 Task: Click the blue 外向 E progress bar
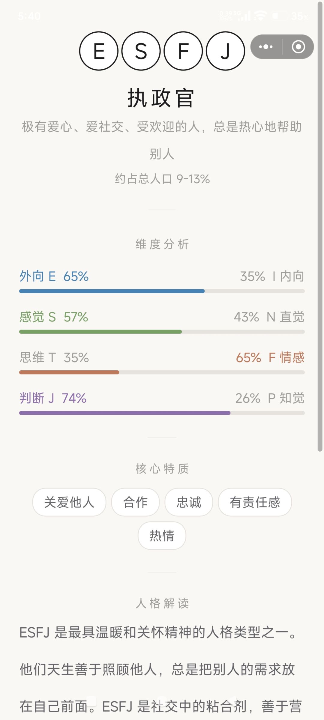pos(162,291)
